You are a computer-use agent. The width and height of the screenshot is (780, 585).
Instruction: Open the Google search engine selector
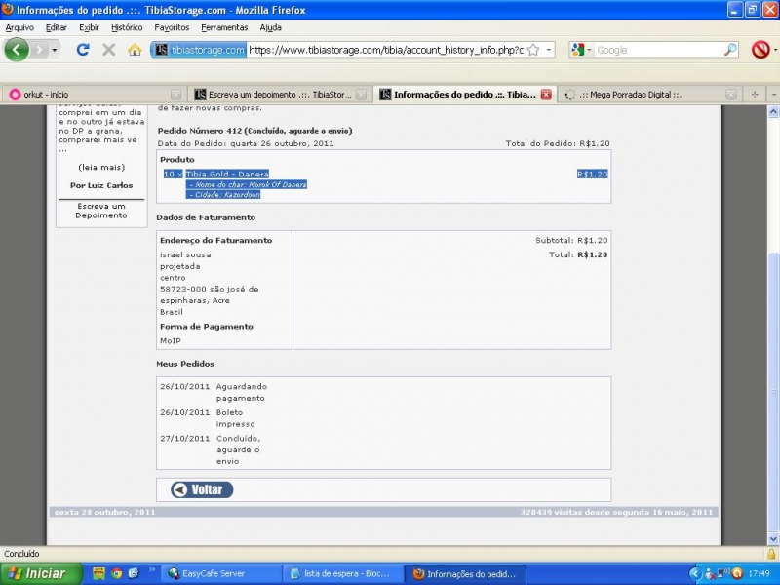[x=581, y=50]
